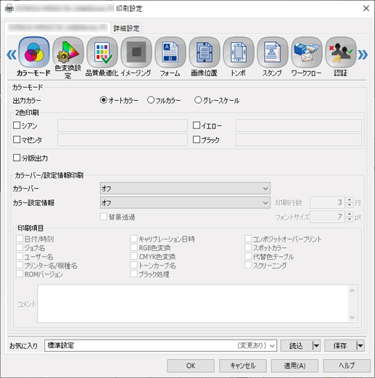Enable the シアン checkbox
375x378 pixels.
pos(17,126)
